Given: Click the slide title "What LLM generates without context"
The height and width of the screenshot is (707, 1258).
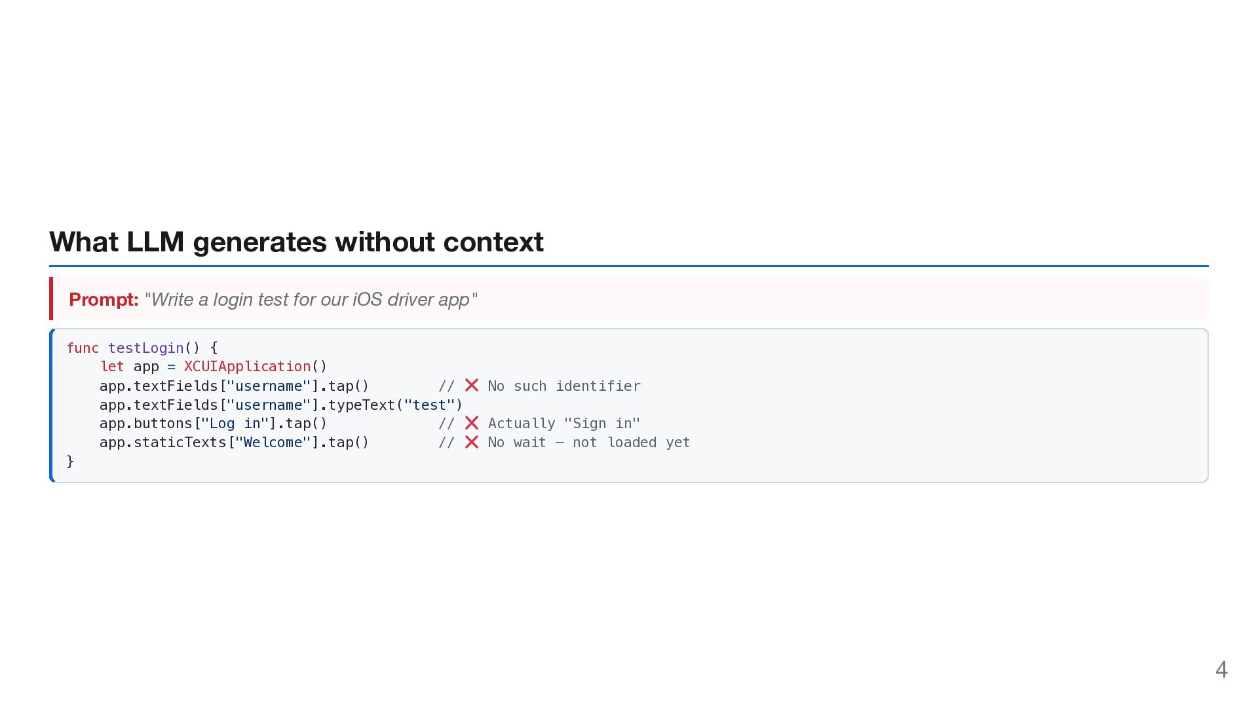Looking at the screenshot, I should (296, 242).
